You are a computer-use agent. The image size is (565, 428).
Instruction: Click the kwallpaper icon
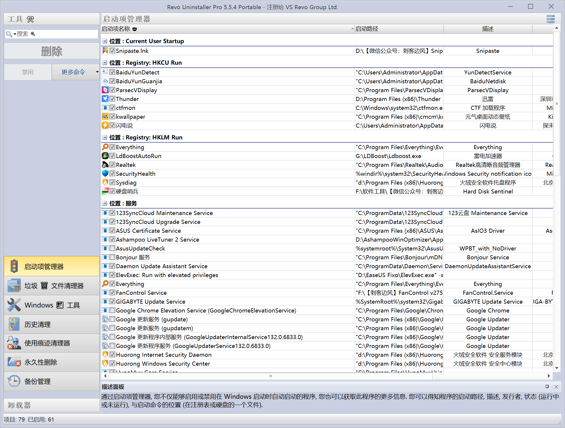(105, 116)
